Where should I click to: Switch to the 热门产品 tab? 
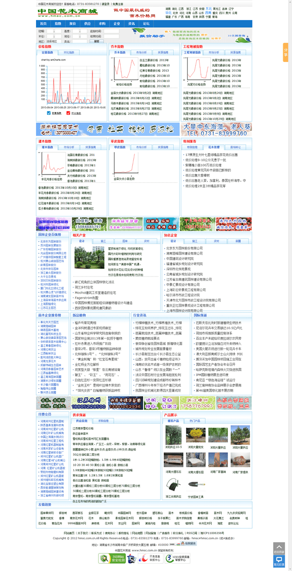(x=195, y=420)
